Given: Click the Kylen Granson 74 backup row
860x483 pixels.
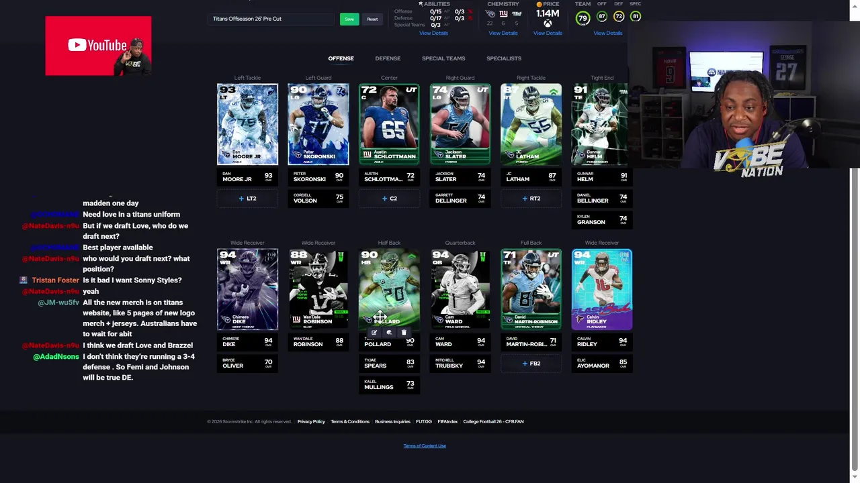Looking at the screenshot, I should pos(602,219).
